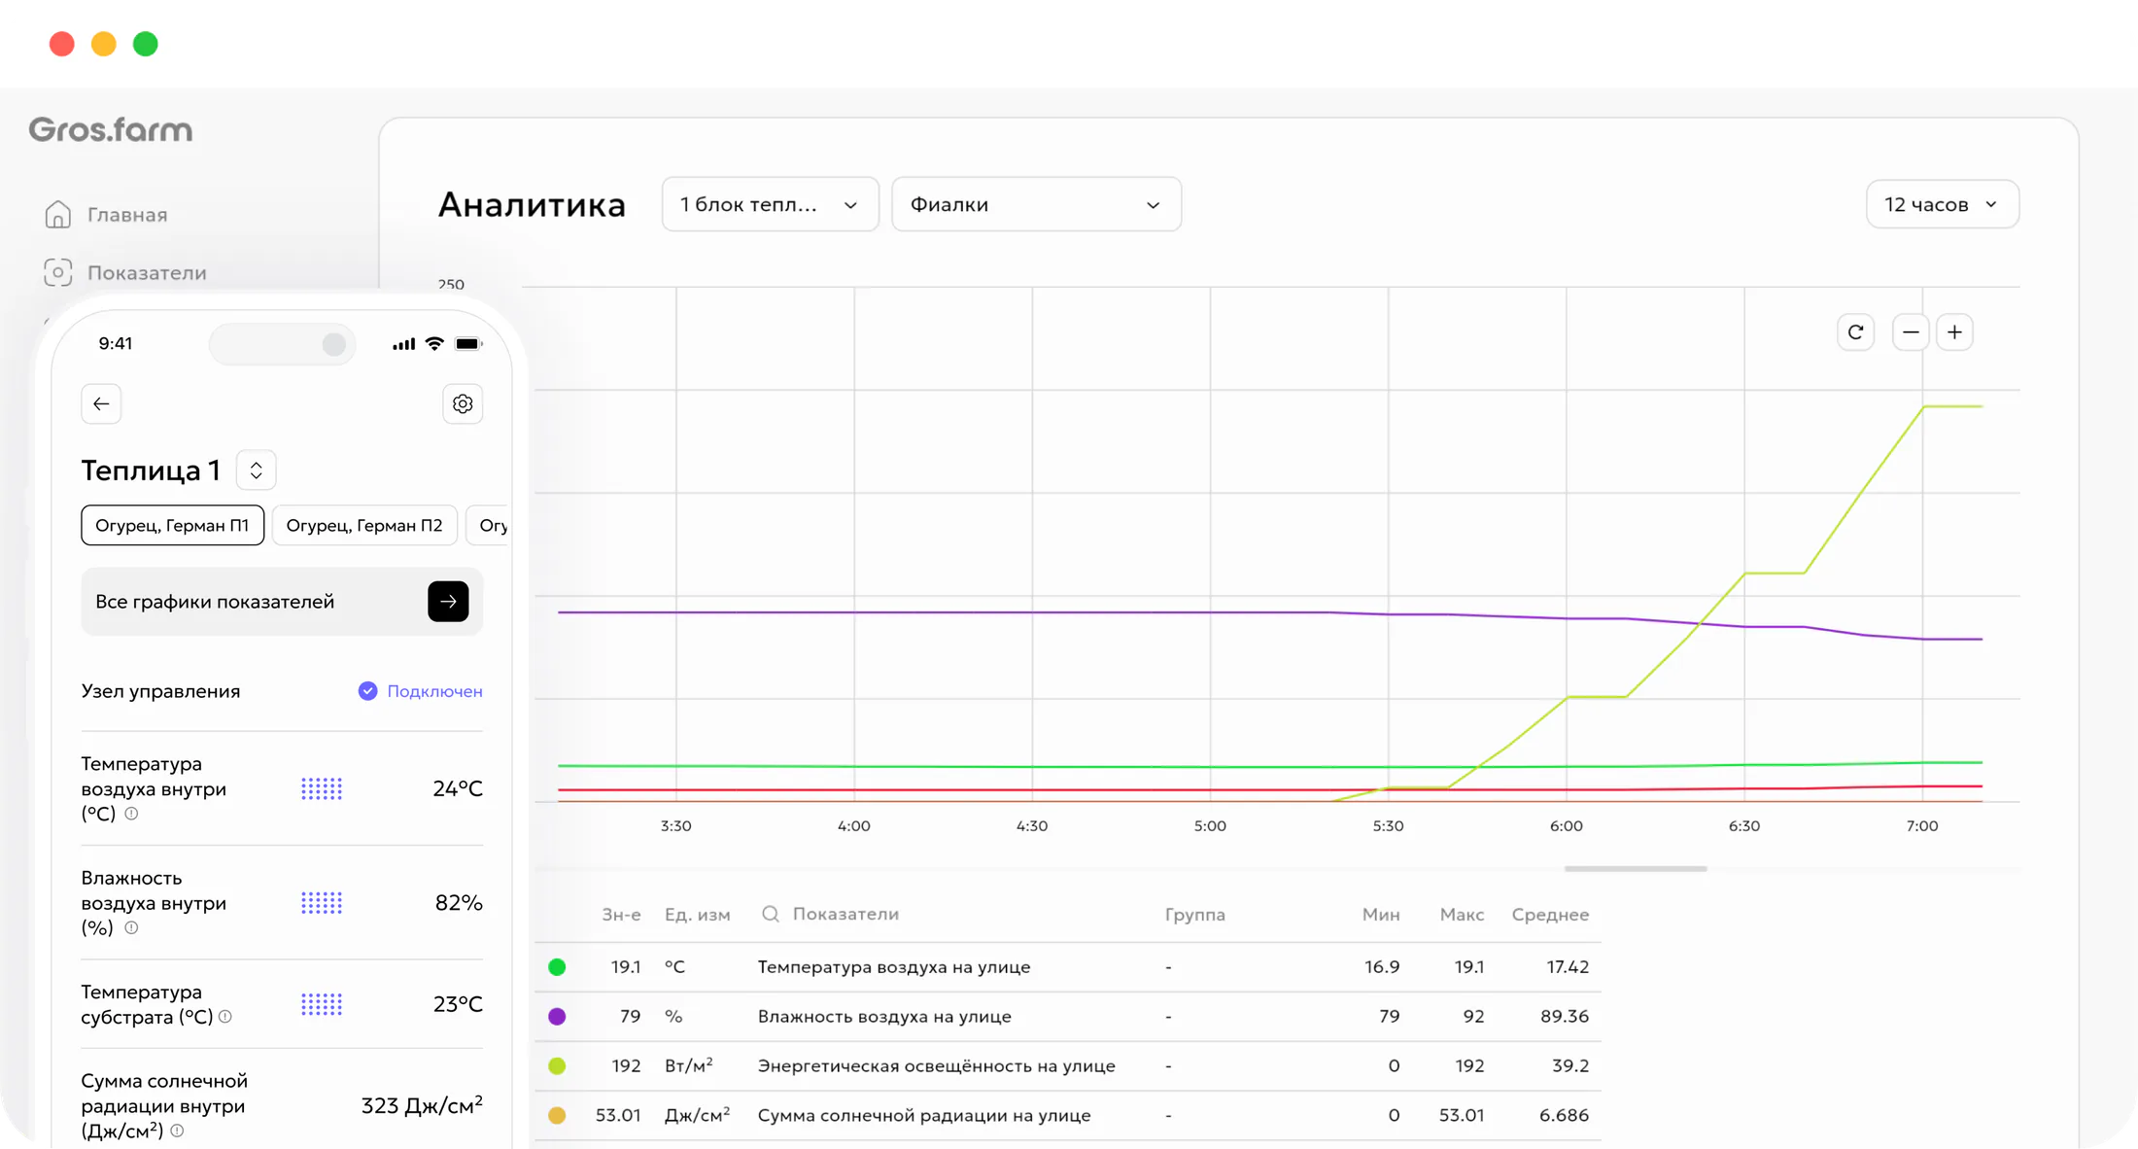Expand the 1 блок тепл... dropdown

pos(770,204)
